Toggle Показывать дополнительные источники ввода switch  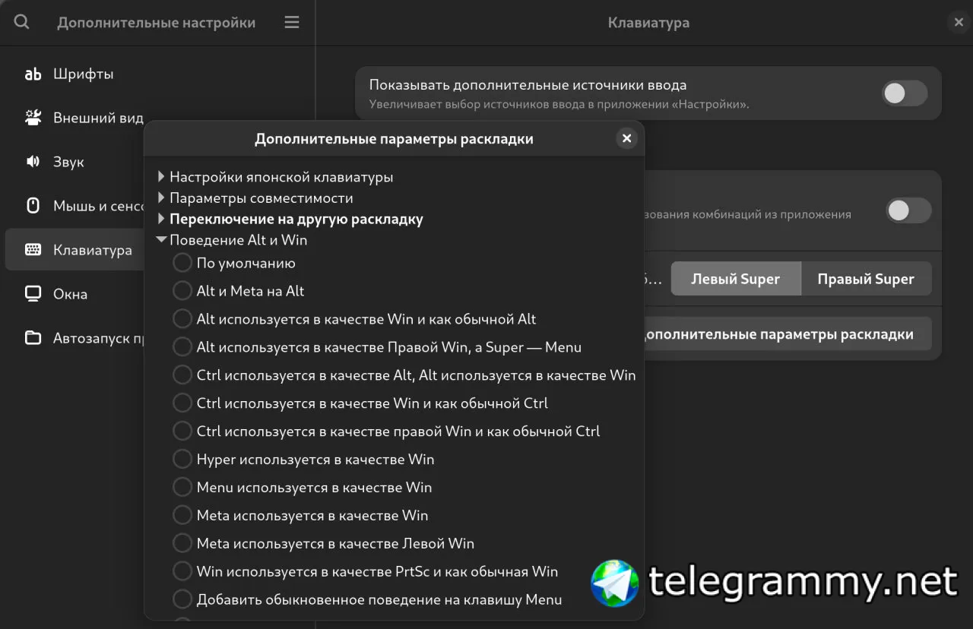[905, 93]
